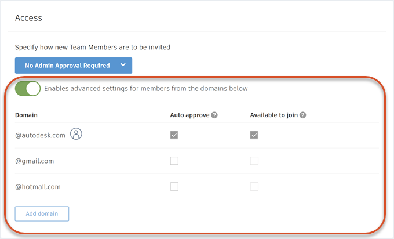Select the @hotmail.com domain entry
This screenshot has height=239, width=394.
point(38,187)
